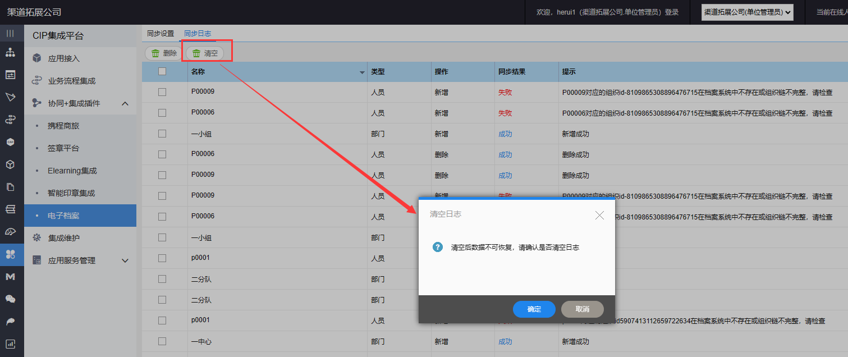This screenshot has height=357, width=848.
Task: Click the 集成维护 gear icon
Action: click(x=37, y=238)
